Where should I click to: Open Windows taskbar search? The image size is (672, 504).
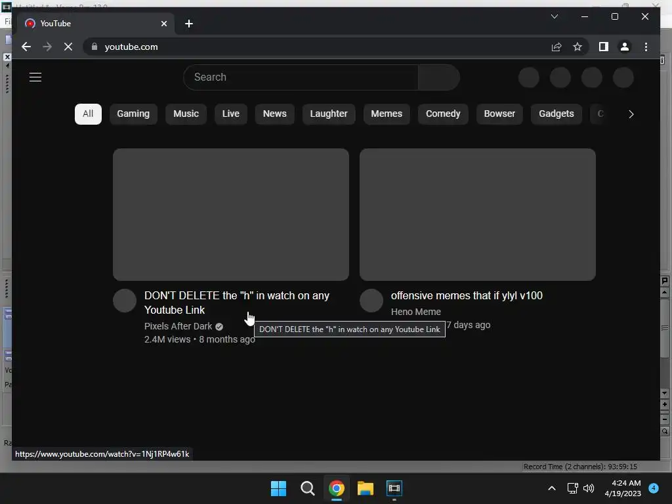[x=307, y=488]
